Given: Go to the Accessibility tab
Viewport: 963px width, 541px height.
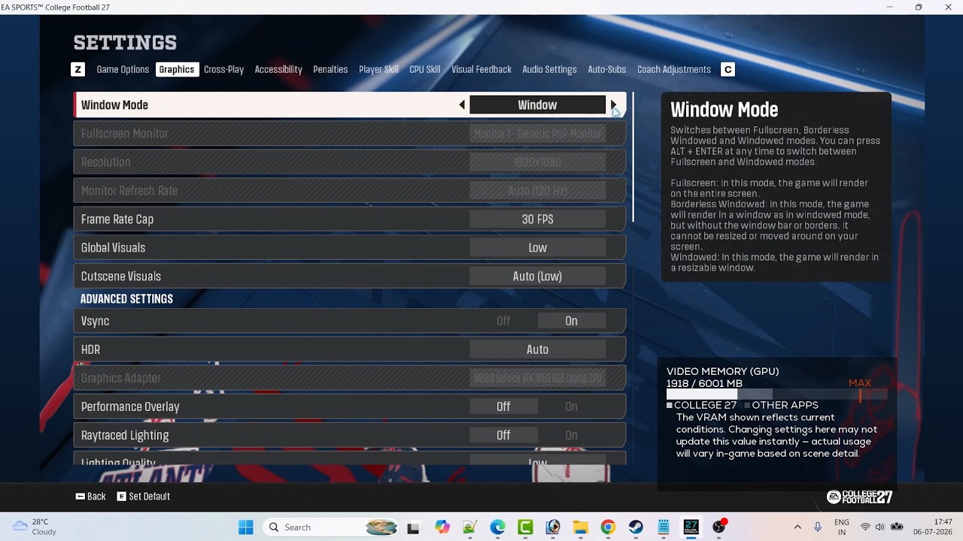Looking at the screenshot, I should 278,69.
